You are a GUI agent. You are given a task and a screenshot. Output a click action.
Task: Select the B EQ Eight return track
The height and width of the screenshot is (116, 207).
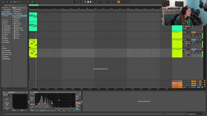click(177, 83)
